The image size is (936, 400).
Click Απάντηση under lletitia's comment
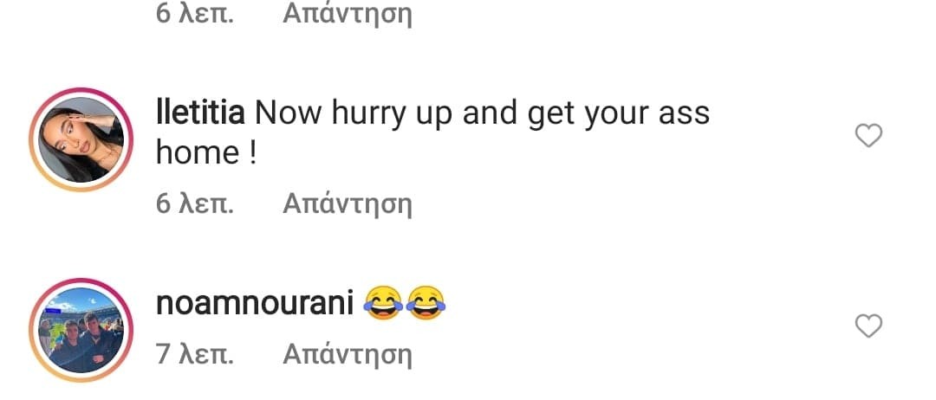[348, 204]
